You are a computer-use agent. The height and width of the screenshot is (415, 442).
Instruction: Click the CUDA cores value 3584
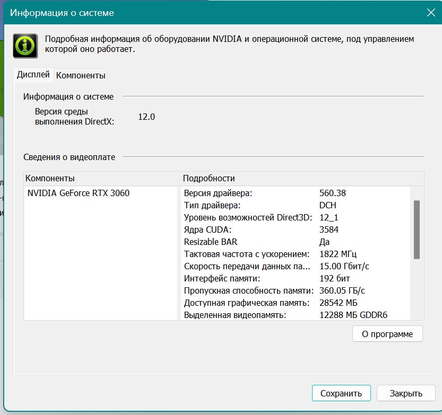click(x=329, y=229)
